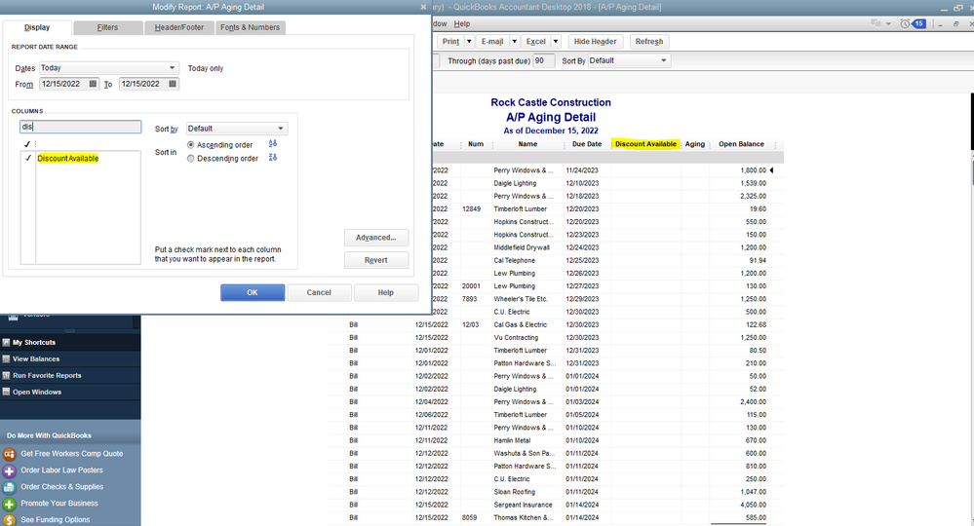
Task: Select Ascending order radio button
Action: 191,144
